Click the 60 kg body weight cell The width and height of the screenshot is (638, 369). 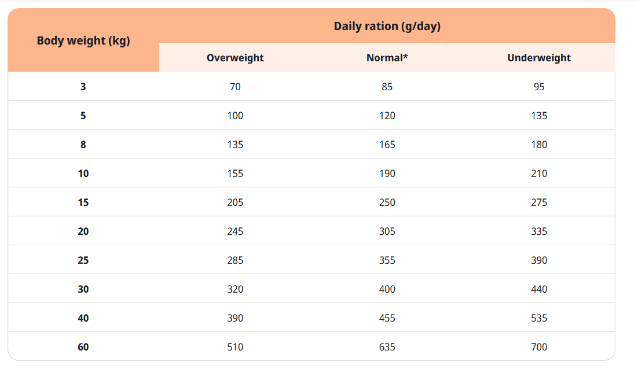coord(83,347)
